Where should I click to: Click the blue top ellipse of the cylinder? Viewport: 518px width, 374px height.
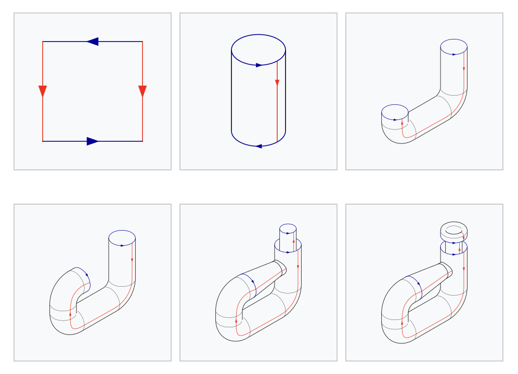[258, 50]
